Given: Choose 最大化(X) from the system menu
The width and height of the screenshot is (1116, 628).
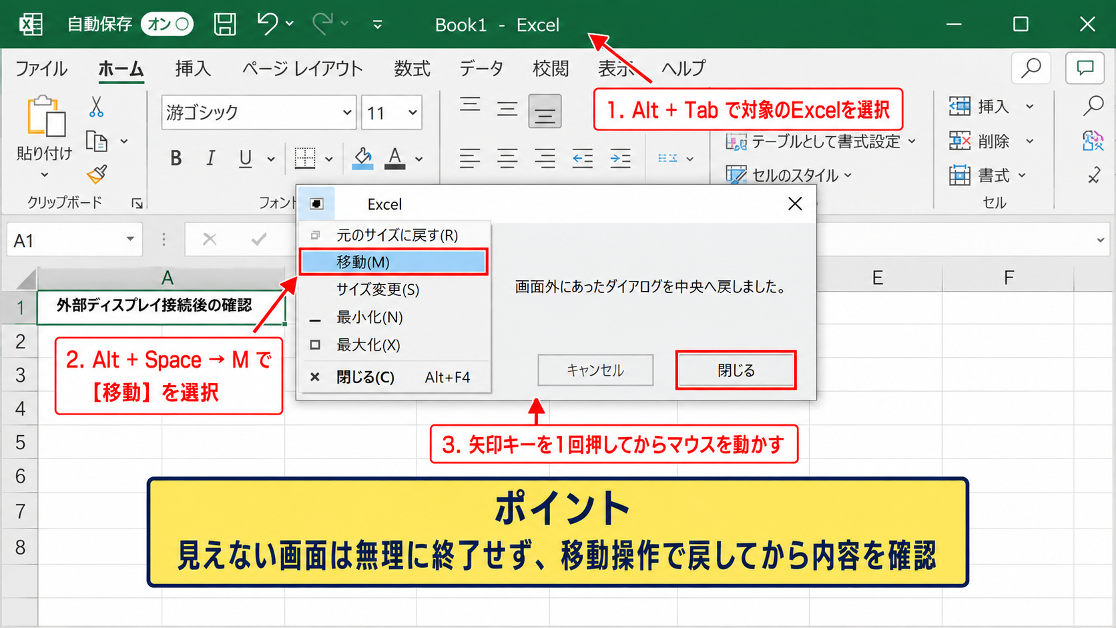Looking at the screenshot, I should (393, 344).
